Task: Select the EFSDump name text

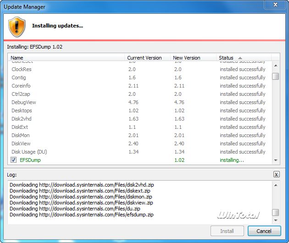Action: tap(30, 160)
